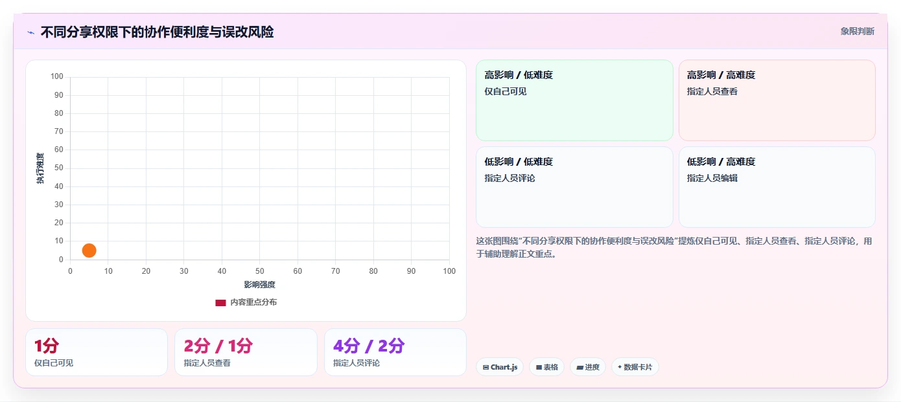Open the 2分 / 1分 data card
The height and width of the screenshot is (402, 901).
(246, 352)
